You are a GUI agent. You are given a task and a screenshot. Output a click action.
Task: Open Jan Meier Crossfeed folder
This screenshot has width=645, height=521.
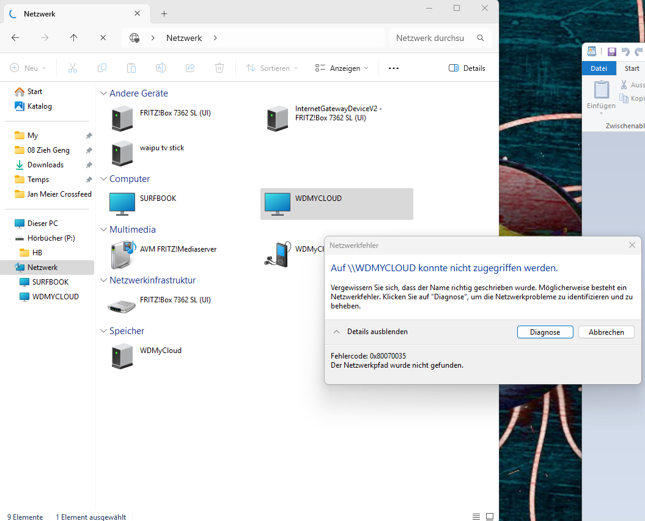(x=53, y=194)
